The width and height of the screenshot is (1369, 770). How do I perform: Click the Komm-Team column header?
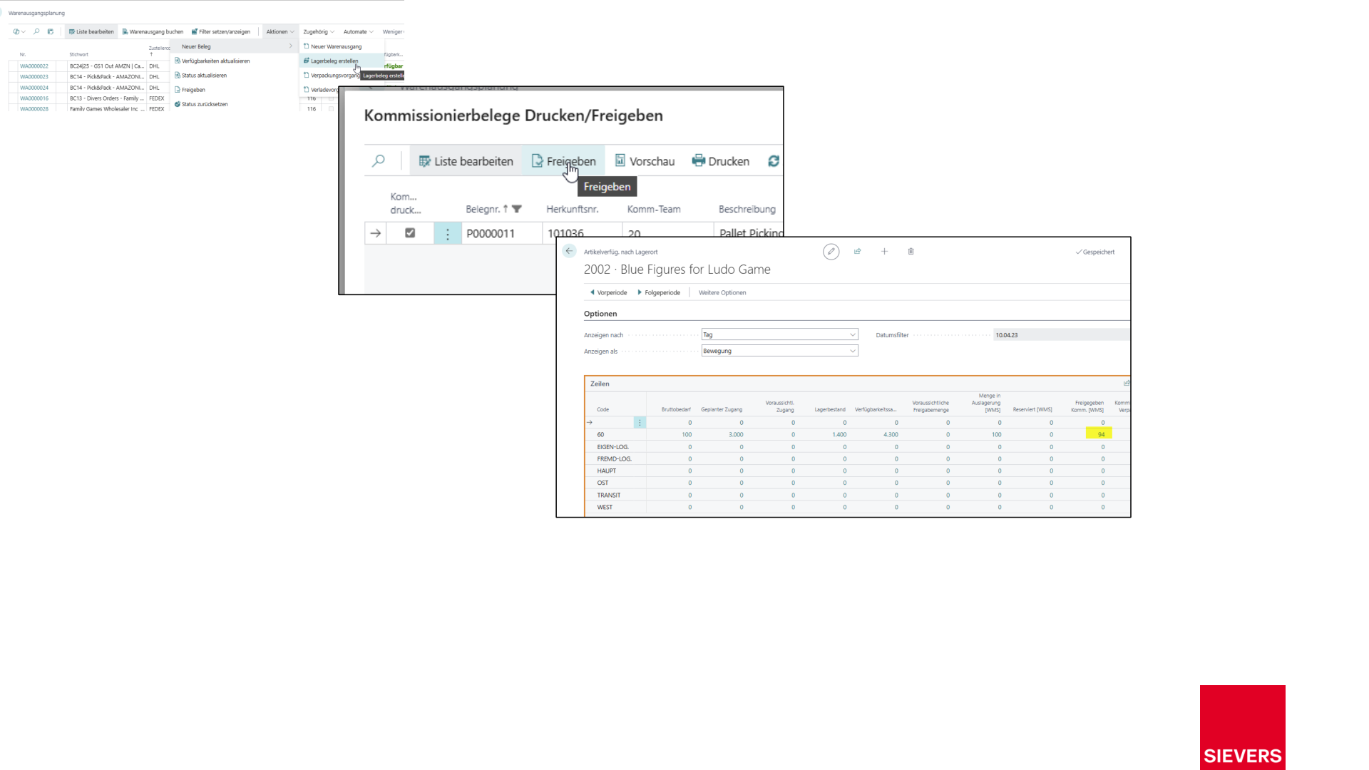pos(654,209)
